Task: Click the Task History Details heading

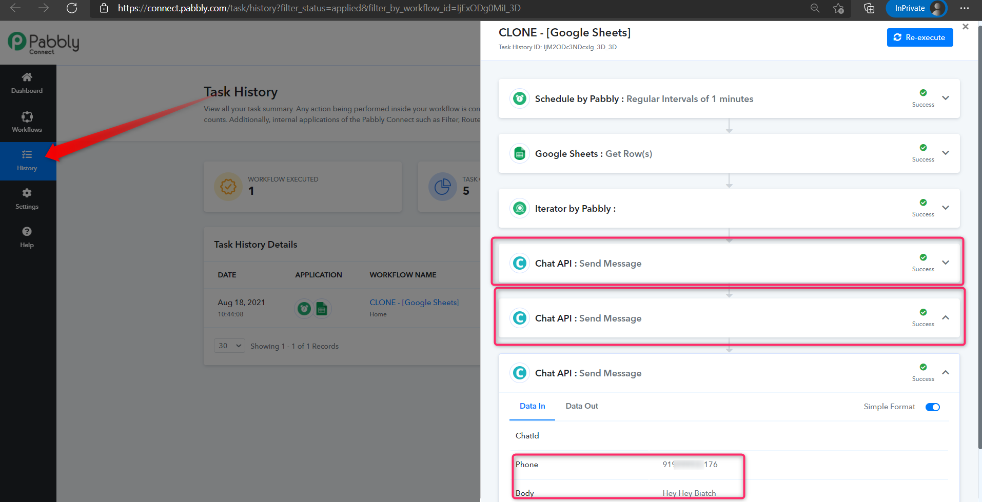Action: click(x=256, y=245)
